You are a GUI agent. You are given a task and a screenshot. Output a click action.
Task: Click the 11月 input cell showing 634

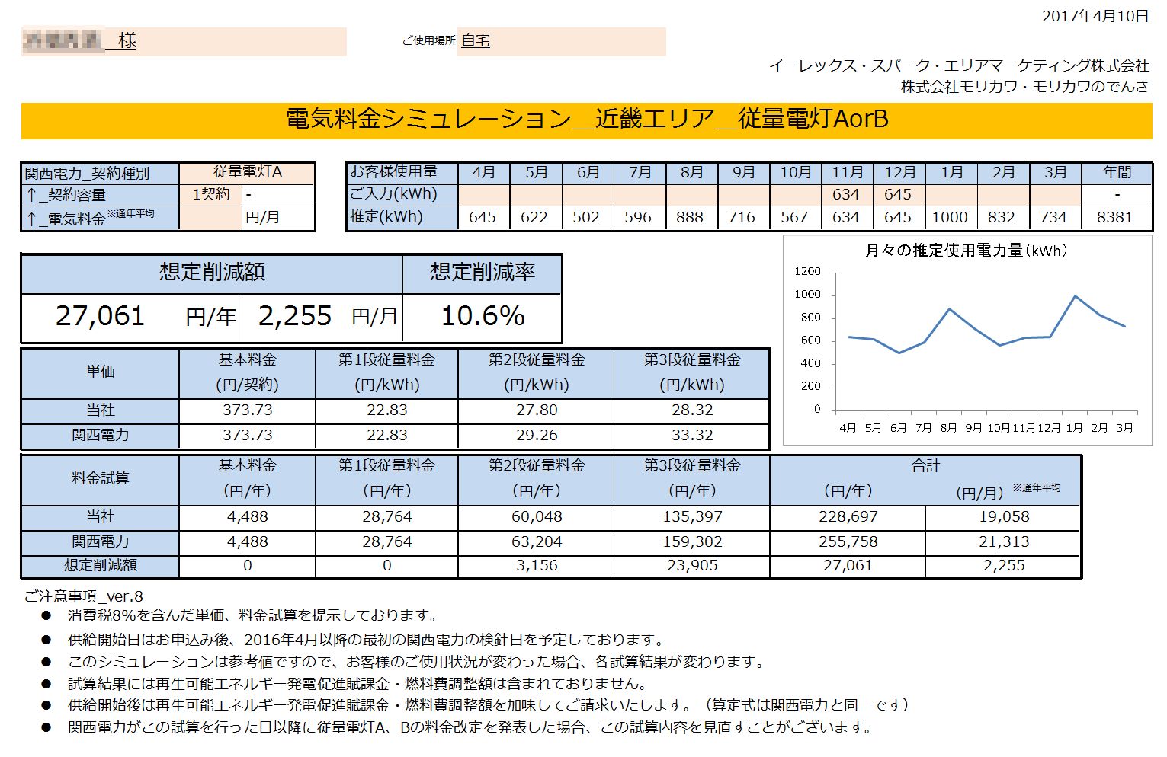coord(847,195)
